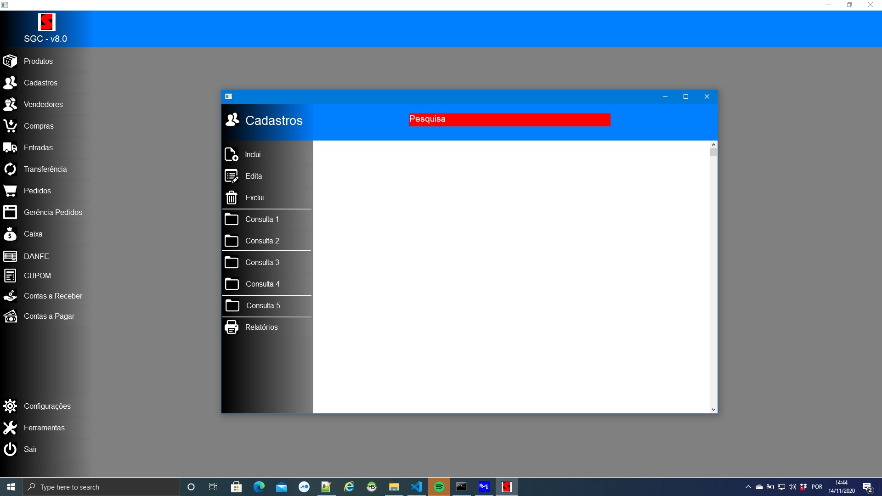882x496 pixels.
Task: Click the Contas a Receber entry
Action: pyautogui.click(x=53, y=296)
